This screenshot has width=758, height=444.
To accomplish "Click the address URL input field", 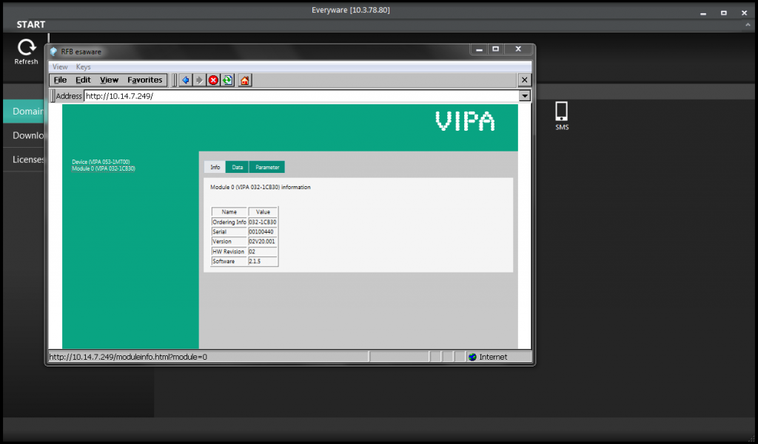I will click(x=302, y=96).
